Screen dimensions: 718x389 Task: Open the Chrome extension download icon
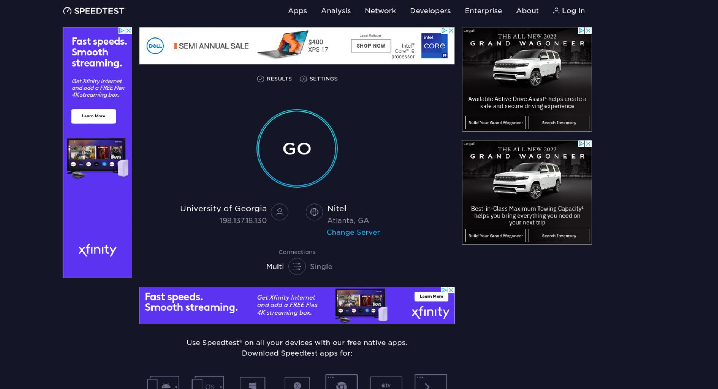tap(341, 382)
